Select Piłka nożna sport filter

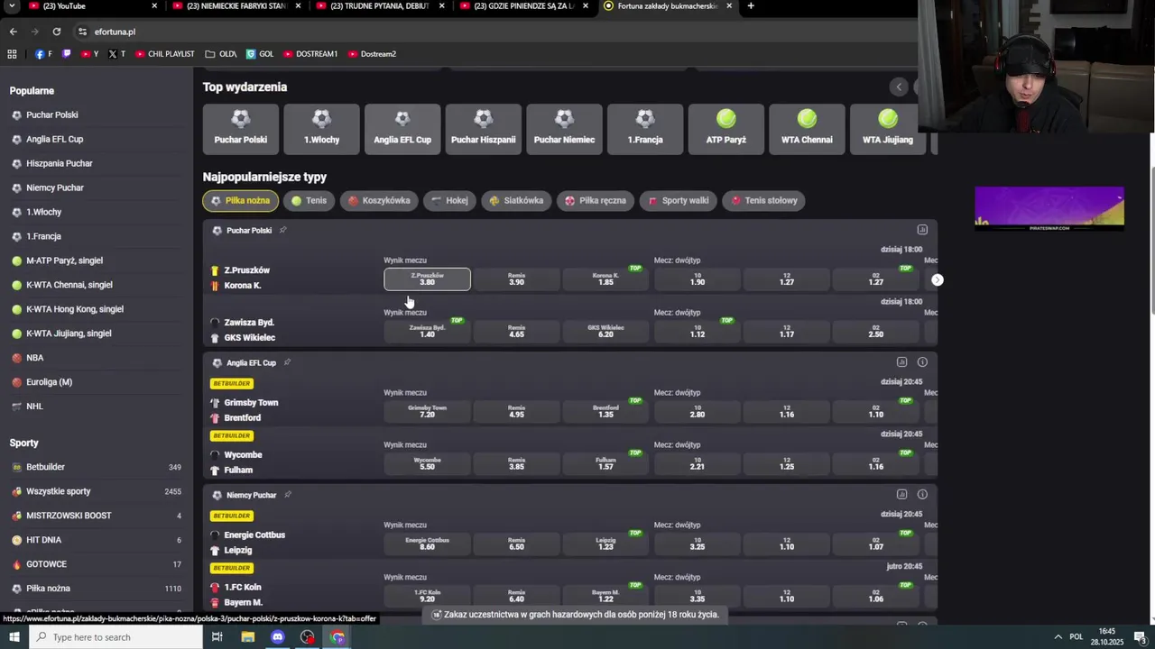coord(241,201)
